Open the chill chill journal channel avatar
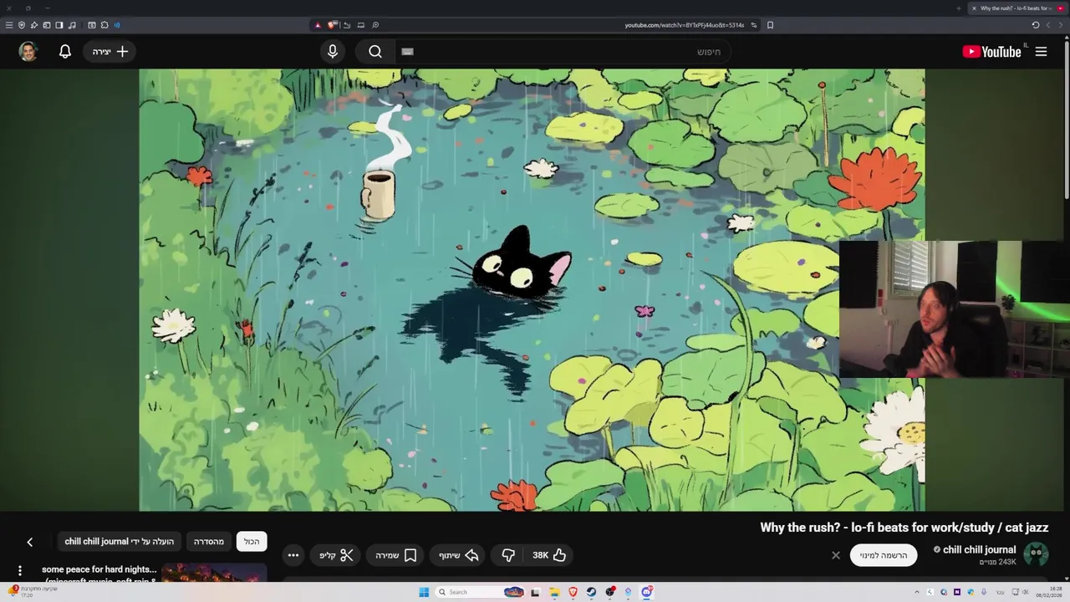This screenshot has width=1070, height=602. point(1037,554)
